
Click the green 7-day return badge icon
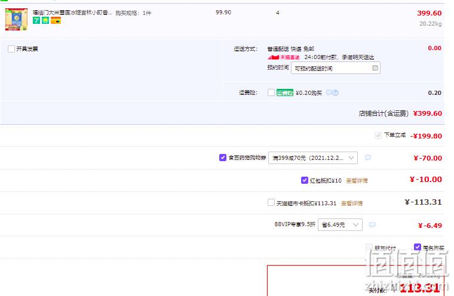(36, 20)
